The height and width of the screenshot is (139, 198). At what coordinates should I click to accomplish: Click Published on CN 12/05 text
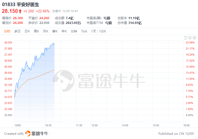176,133
